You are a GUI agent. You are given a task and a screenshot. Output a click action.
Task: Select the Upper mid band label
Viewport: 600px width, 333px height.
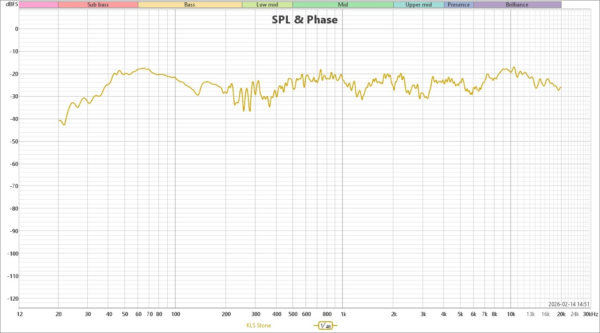click(419, 5)
